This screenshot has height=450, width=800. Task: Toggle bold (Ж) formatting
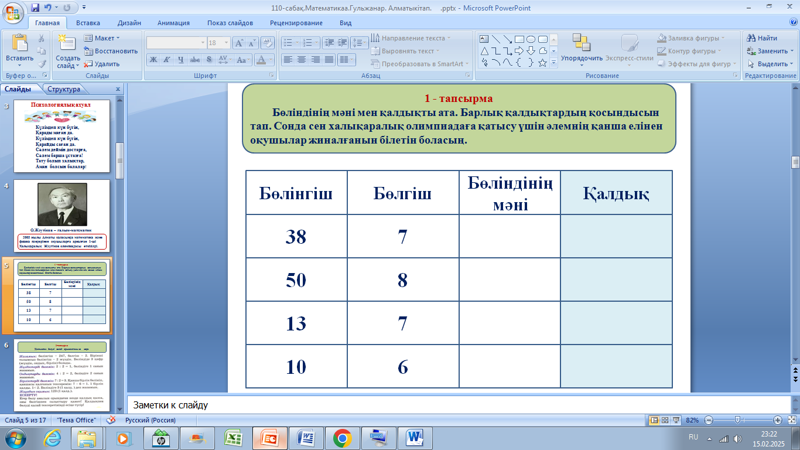point(153,59)
